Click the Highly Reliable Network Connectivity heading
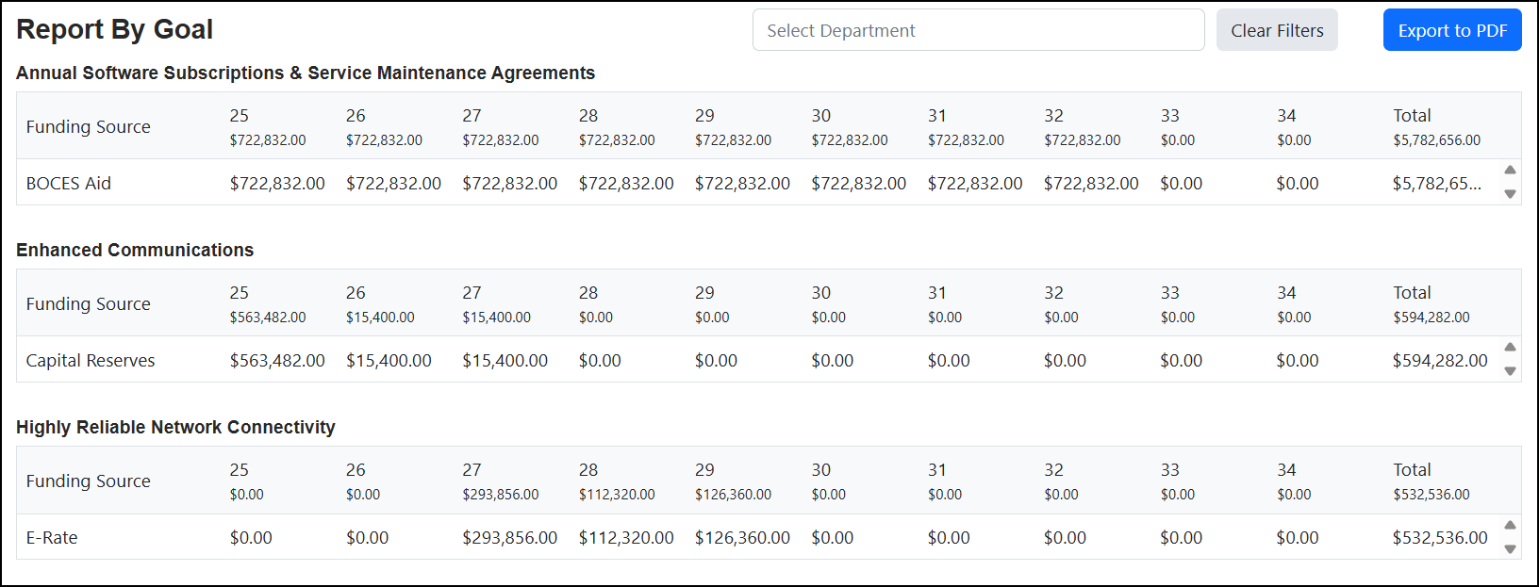Screen dimensions: 1539x587 (175, 427)
